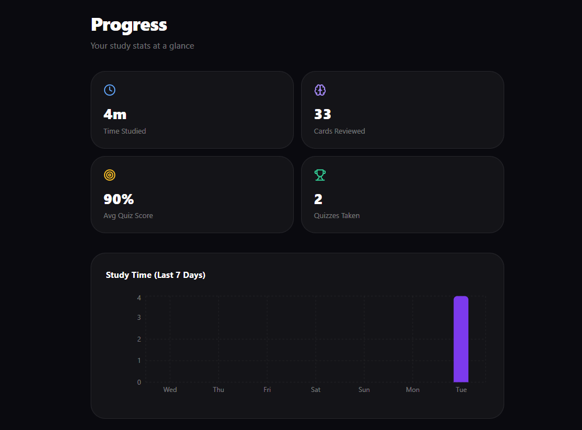Image resolution: width=582 pixels, height=430 pixels.
Task: Select the 4m Time Studied value
Action: (115, 114)
